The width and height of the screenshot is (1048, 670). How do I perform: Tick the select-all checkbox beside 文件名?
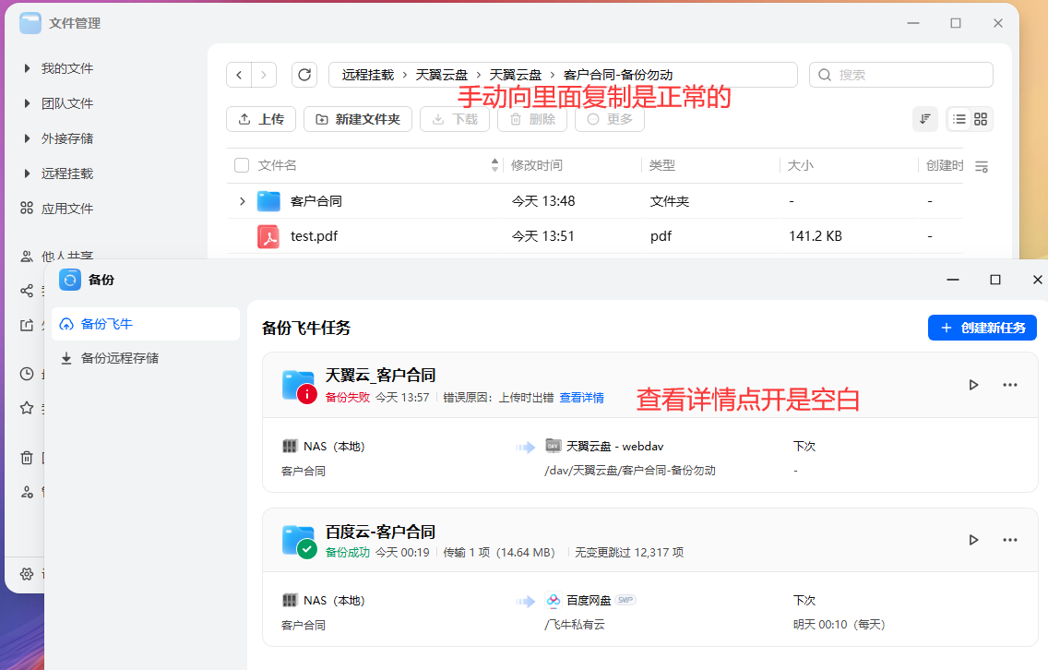tap(242, 165)
